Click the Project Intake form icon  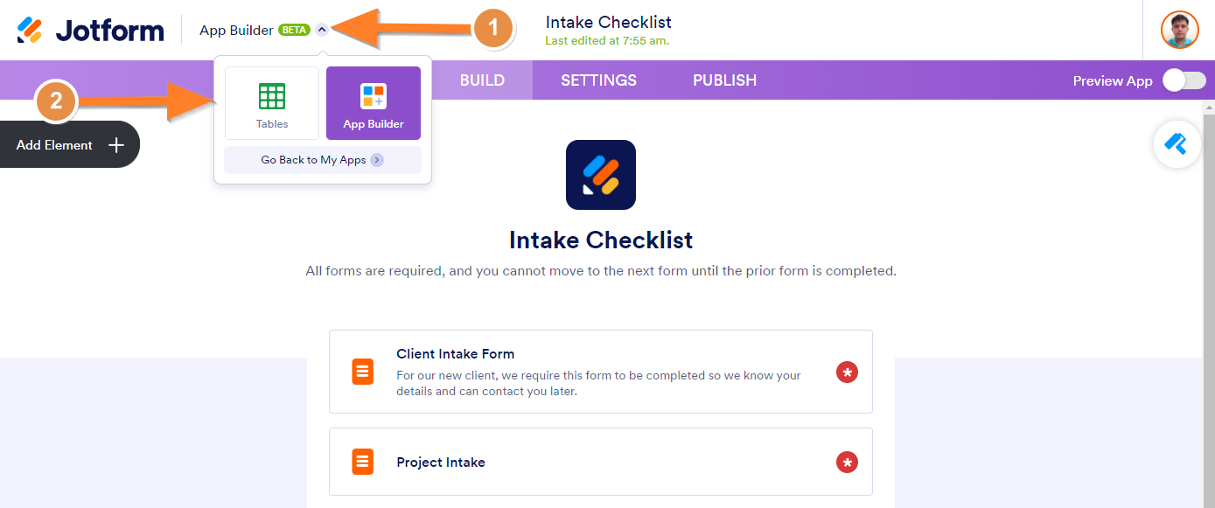click(x=363, y=462)
